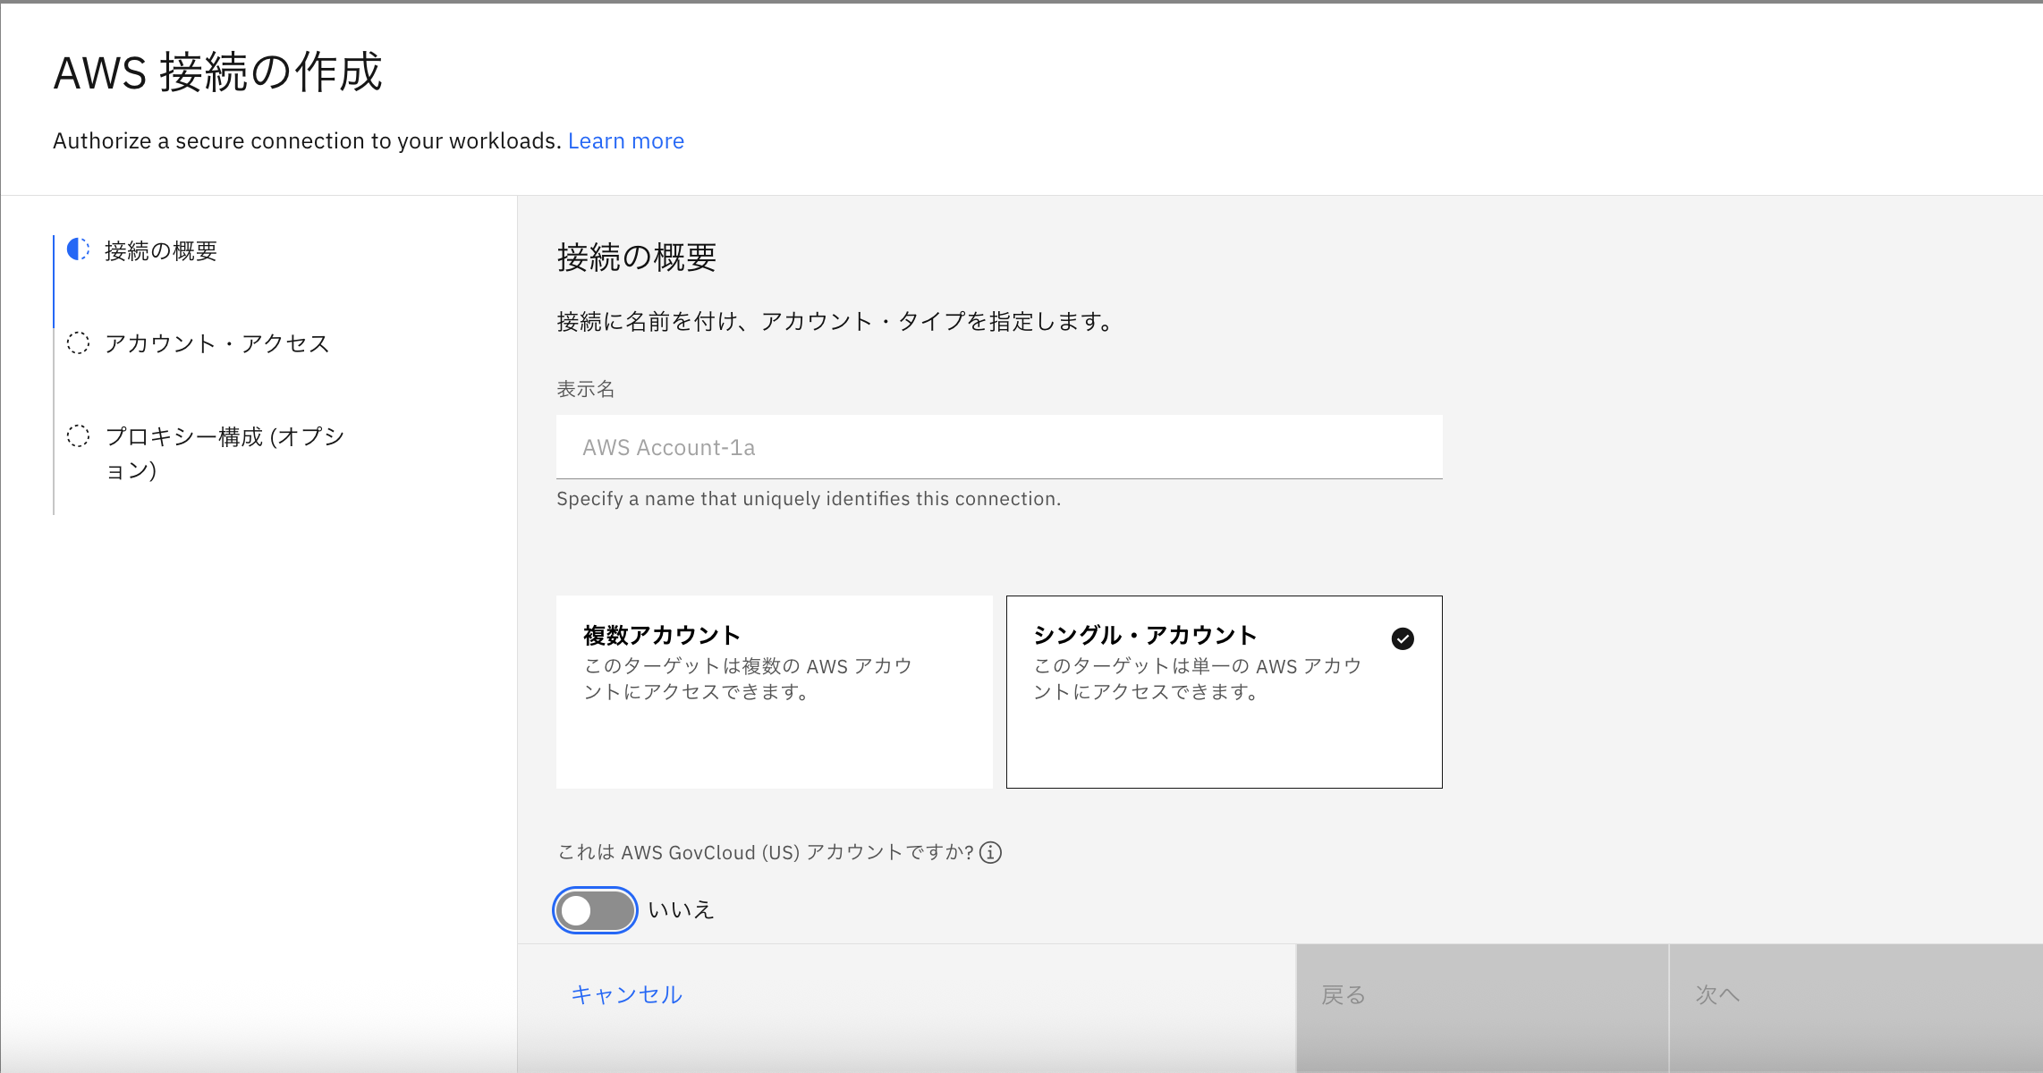The width and height of the screenshot is (2043, 1073).
Task: Toggle the AWS GovCloud (US) switch
Action: pos(595,910)
